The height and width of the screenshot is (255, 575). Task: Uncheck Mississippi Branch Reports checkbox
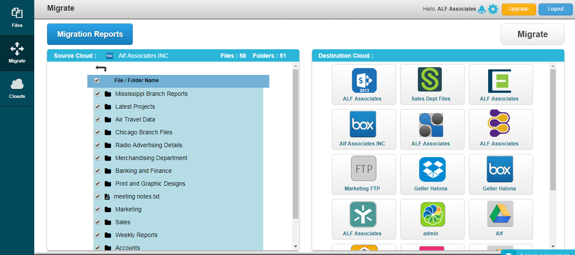click(x=98, y=94)
